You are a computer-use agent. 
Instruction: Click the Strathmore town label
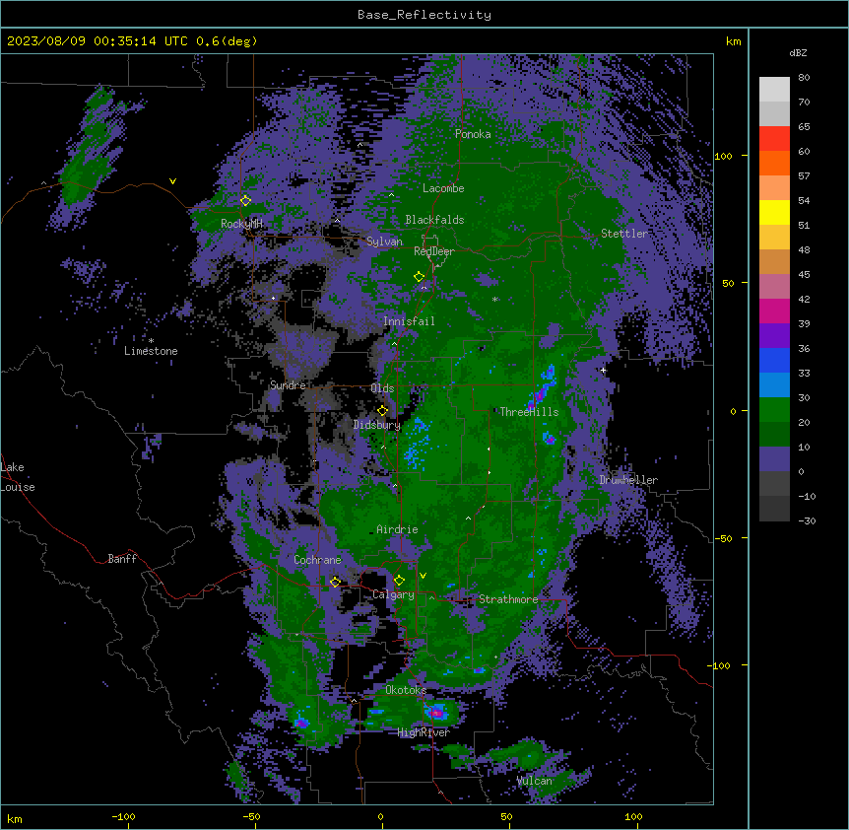pos(508,599)
